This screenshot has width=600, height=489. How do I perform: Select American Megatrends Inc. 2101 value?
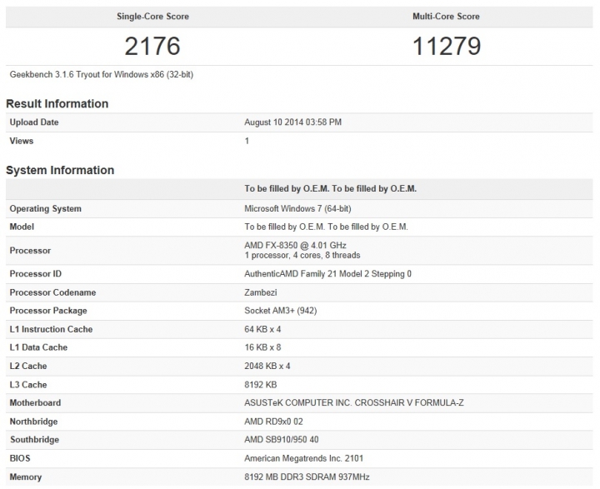[x=304, y=458]
